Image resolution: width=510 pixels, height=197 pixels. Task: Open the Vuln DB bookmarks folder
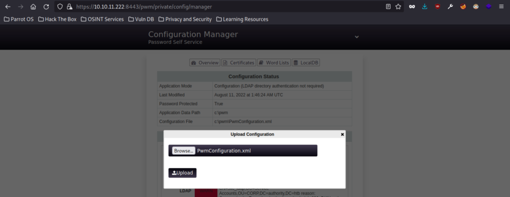pyautogui.click(x=141, y=19)
